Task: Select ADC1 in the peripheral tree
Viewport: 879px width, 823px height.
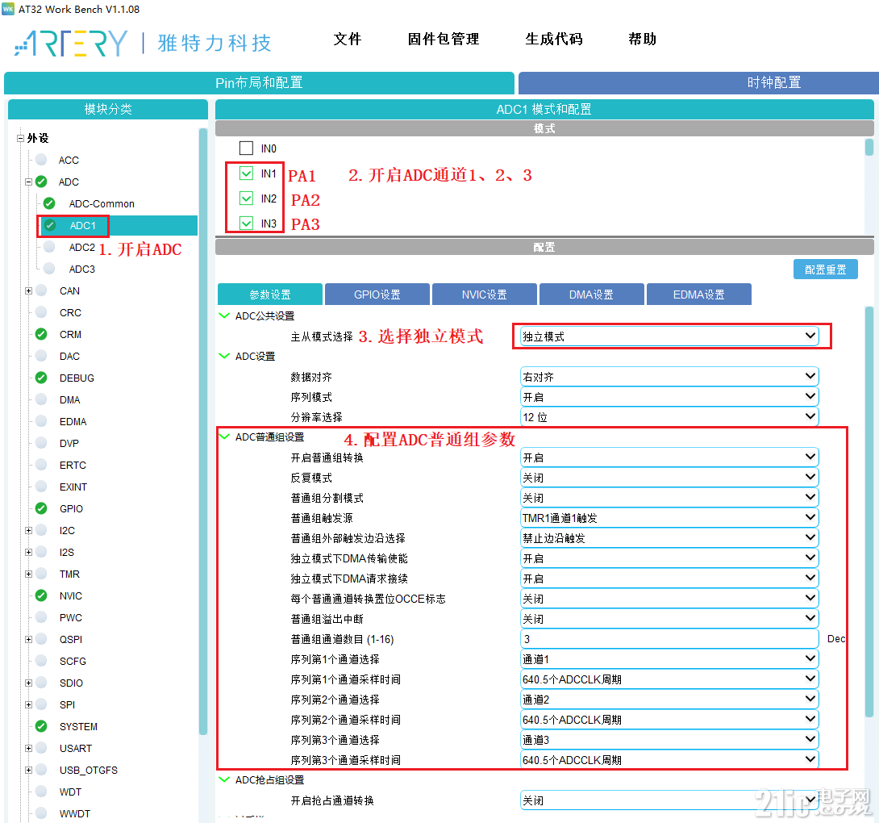Action: click(x=83, y=226)
